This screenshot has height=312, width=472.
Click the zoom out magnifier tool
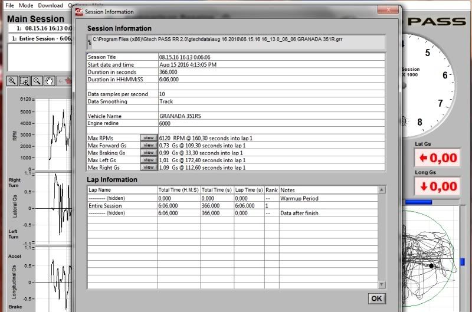click(37, 81)
